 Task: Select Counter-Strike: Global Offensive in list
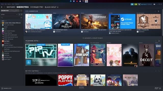click(11, 23)
